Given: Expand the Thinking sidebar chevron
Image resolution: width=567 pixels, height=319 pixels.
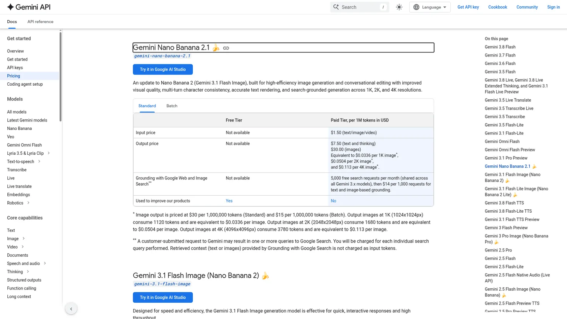Looking at the screenshot, I should coord(28,272).
